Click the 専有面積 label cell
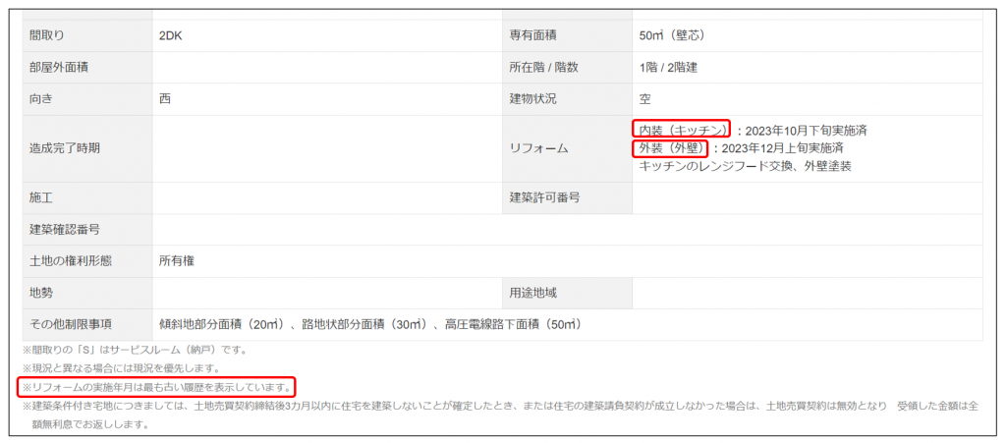The height and width of the screenshot is (443, 1006). (532, 35)
